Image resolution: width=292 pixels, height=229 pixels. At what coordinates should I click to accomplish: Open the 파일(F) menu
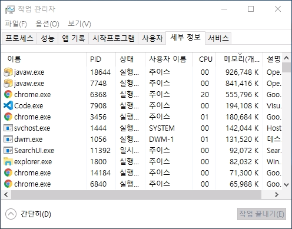point(16,24)
